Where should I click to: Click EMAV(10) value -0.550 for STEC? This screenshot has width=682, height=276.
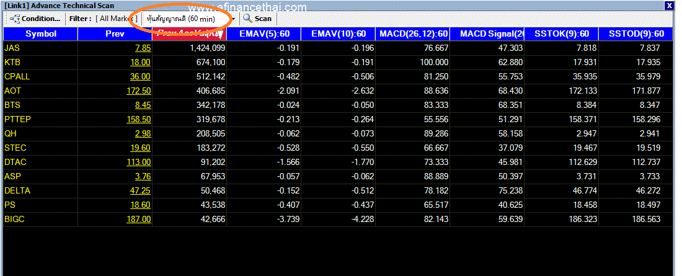point(363,148)
